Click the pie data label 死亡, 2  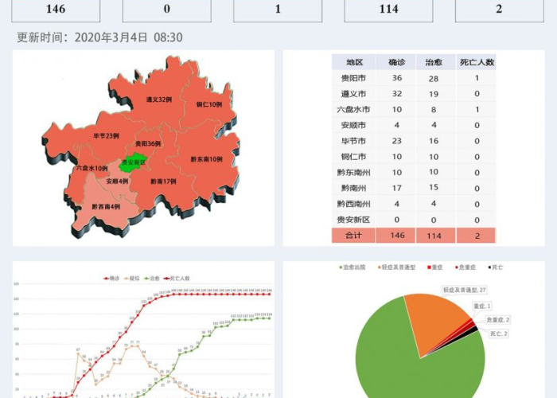click(499, 334)
